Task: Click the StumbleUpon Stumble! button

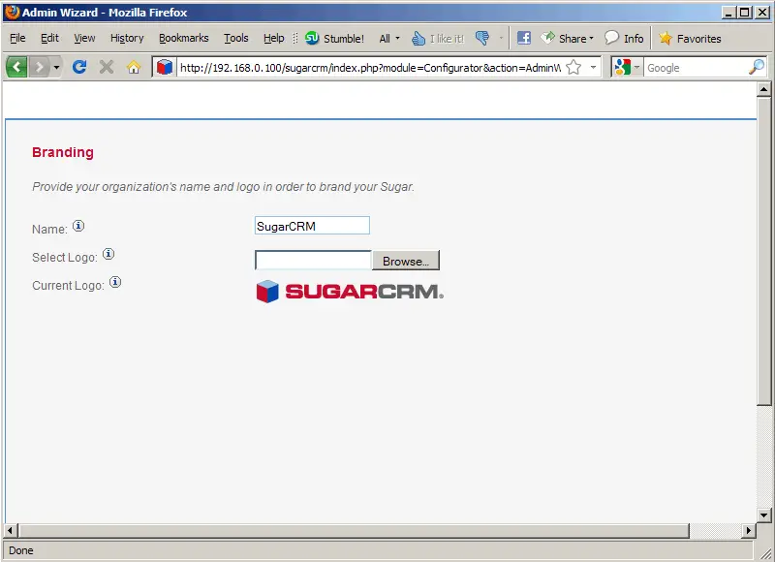Action: [x=334, y=38]
